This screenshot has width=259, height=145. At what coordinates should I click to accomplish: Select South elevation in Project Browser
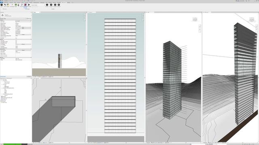click(x=5, y=91)
